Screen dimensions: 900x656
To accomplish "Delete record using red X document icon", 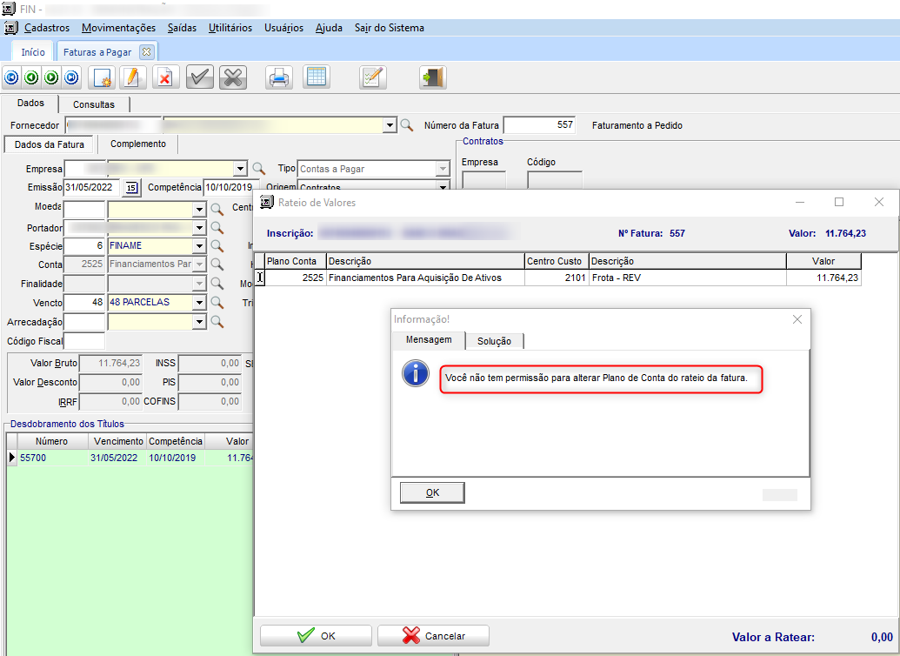I will coord(163,77).
